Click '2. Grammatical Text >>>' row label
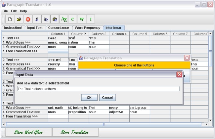 click(25, 69)
